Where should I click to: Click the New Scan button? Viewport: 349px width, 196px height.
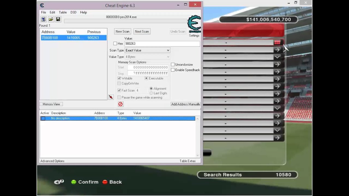[x=122, y=32]
